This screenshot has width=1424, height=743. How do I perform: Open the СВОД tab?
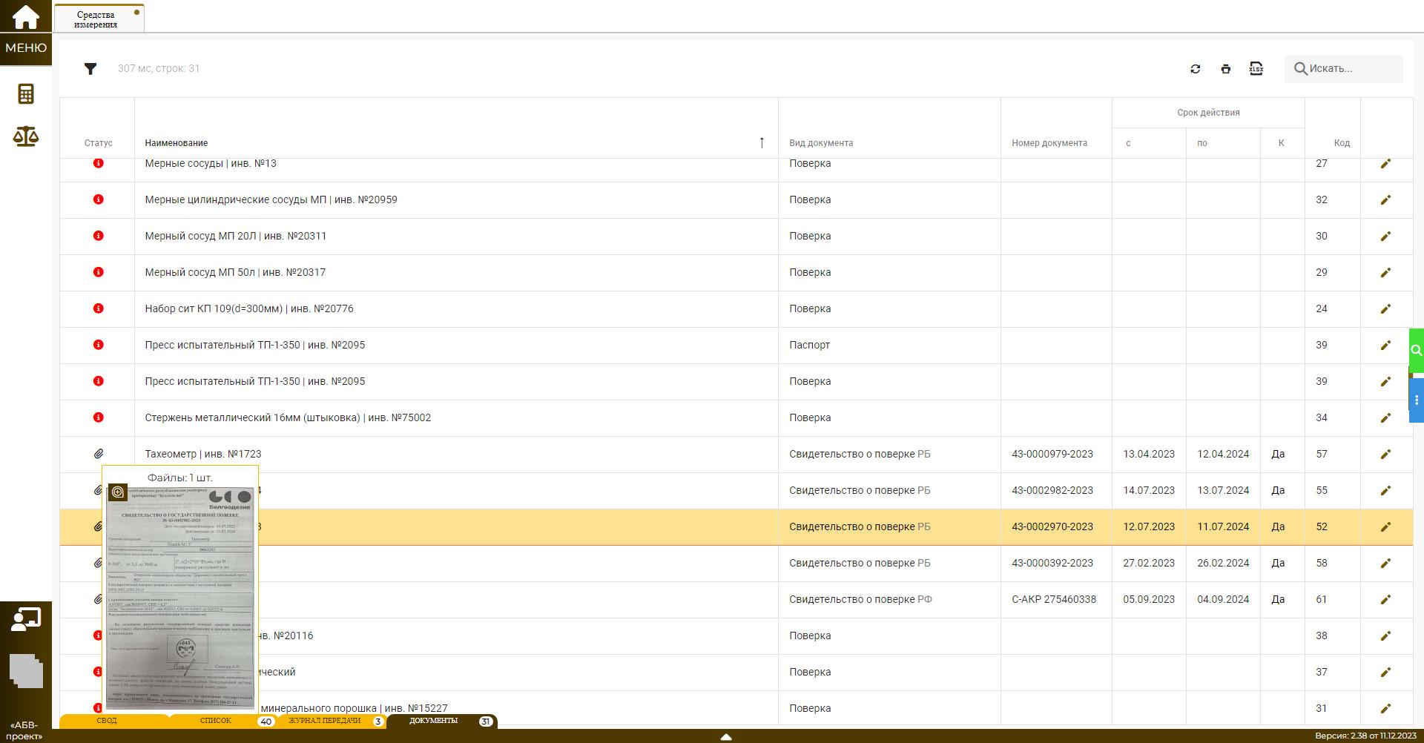(107, 721)
